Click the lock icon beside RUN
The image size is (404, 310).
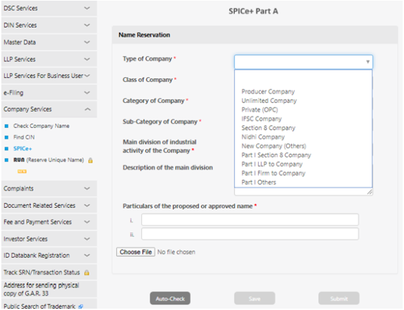pyautogui.click(x=90, y=160)
